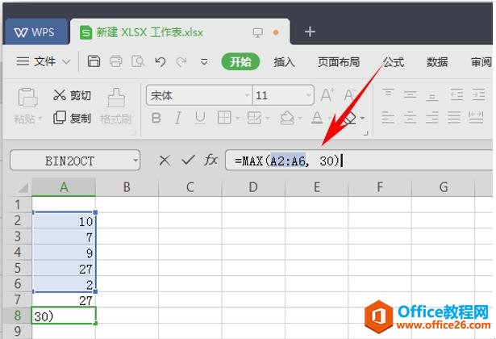Image resolution: width=496 pixels, height=339 pixels.
Task: Click cell A7 containing 27
Action: tap(64, 299)
